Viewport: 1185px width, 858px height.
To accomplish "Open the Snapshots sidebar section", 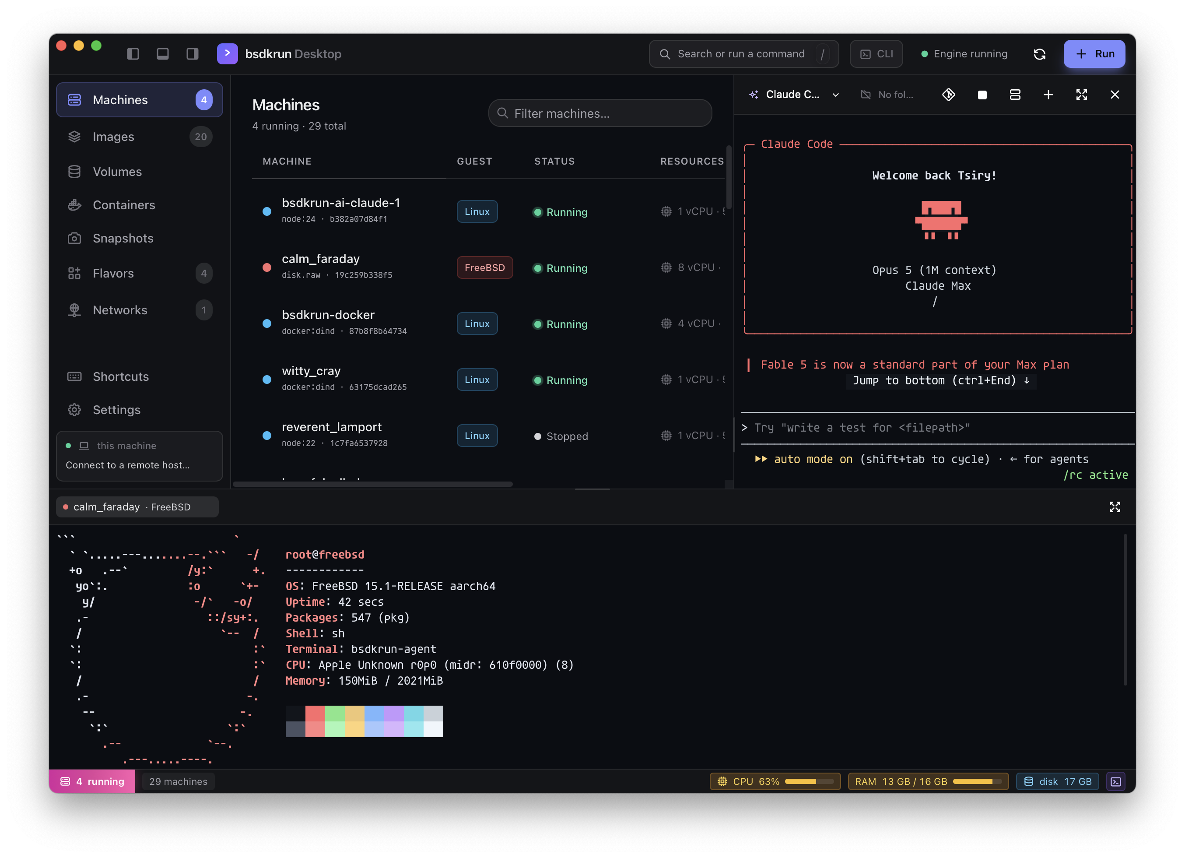I will coord(140,238).
